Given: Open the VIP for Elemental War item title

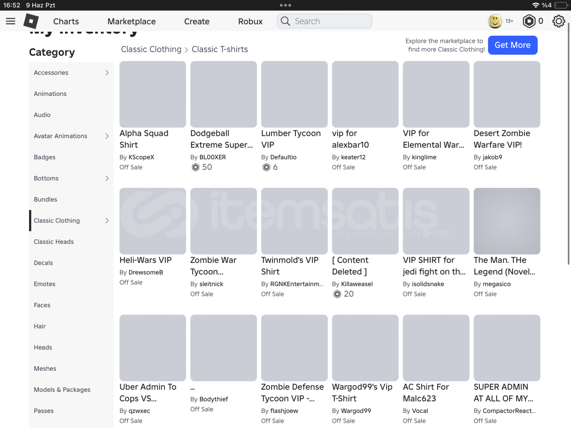Looking at the screenshot, I should tap(433, 139).
